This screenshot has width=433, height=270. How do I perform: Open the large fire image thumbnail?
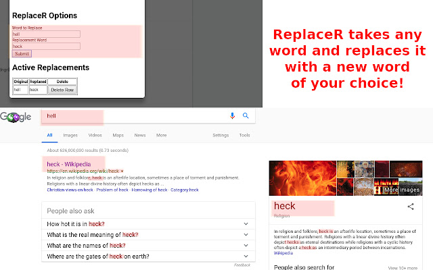(x=302, y=178)
